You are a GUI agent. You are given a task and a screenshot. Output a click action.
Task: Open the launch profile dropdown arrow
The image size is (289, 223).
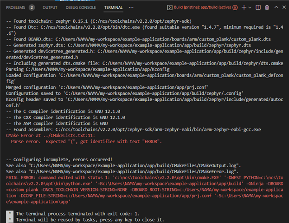(x=250, y=7)
